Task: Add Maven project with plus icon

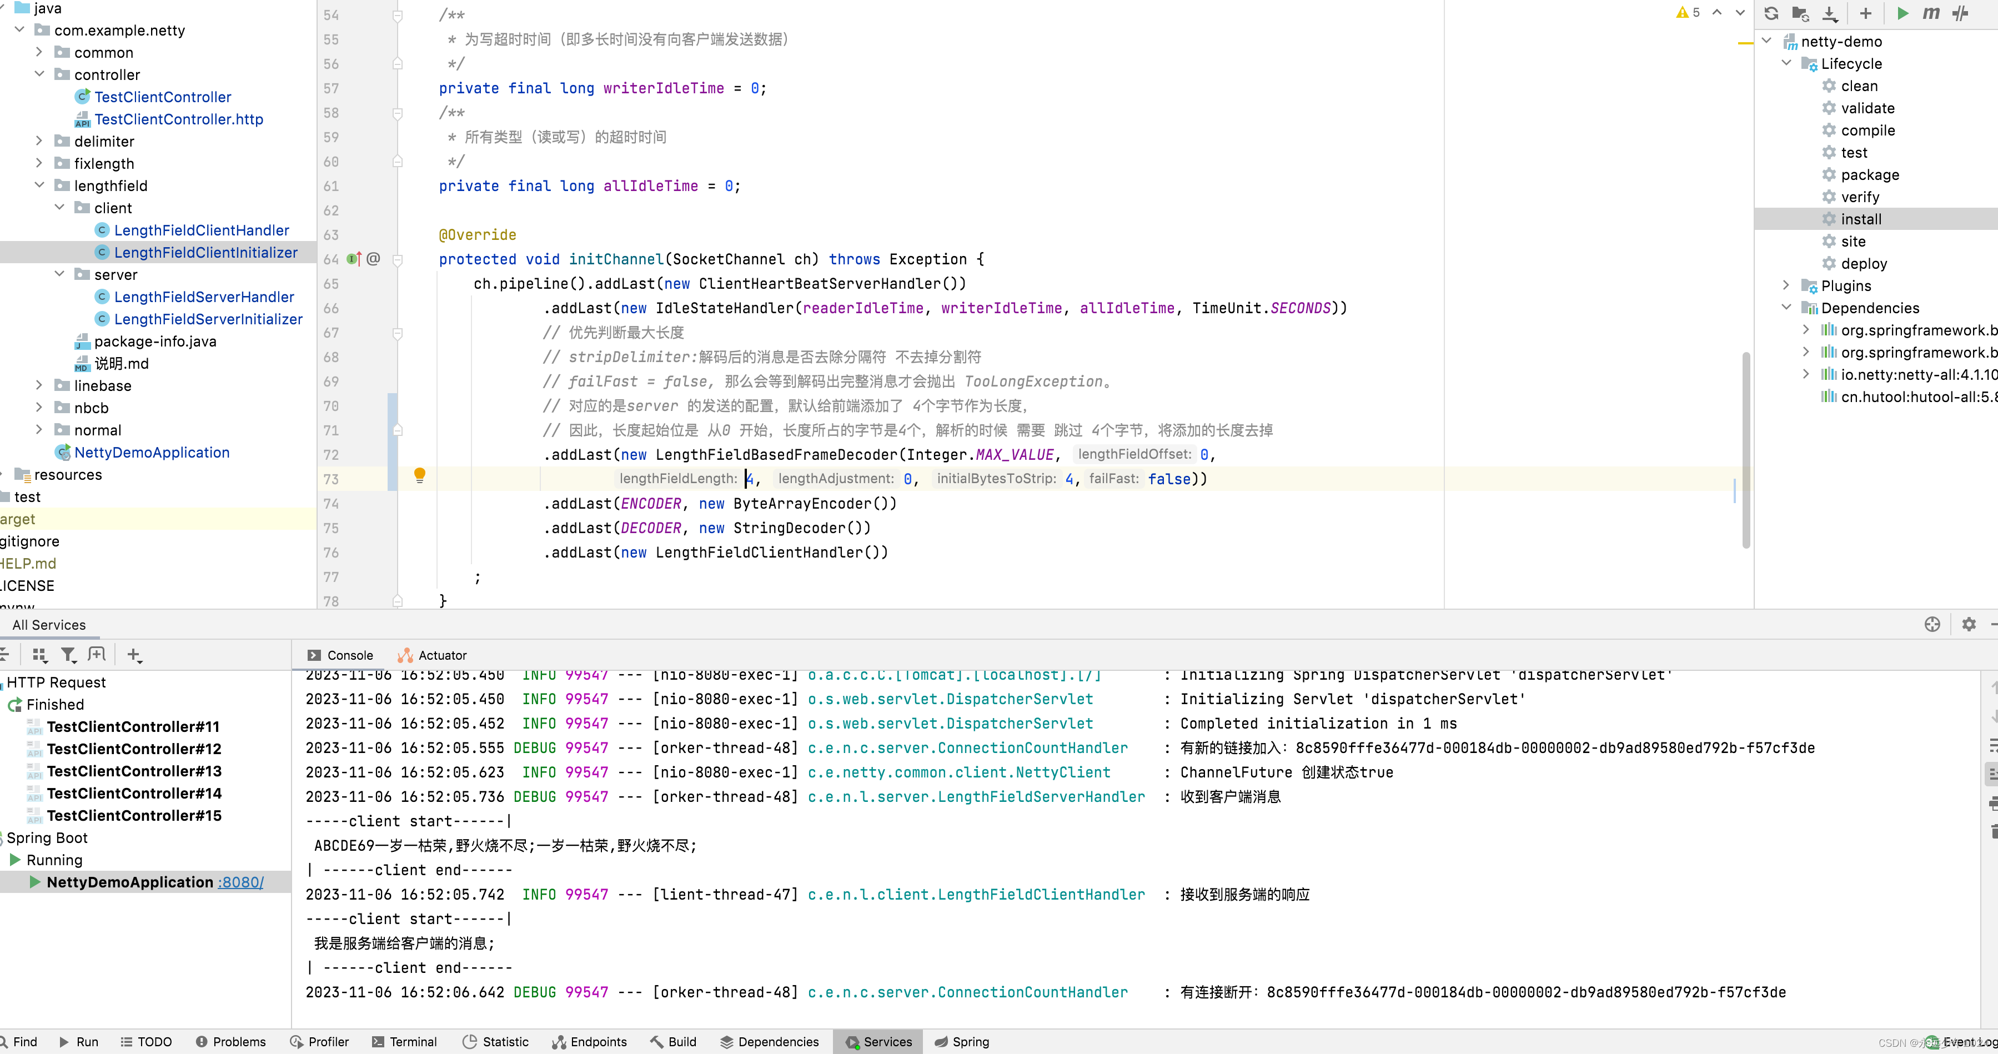Action: 1865,13
